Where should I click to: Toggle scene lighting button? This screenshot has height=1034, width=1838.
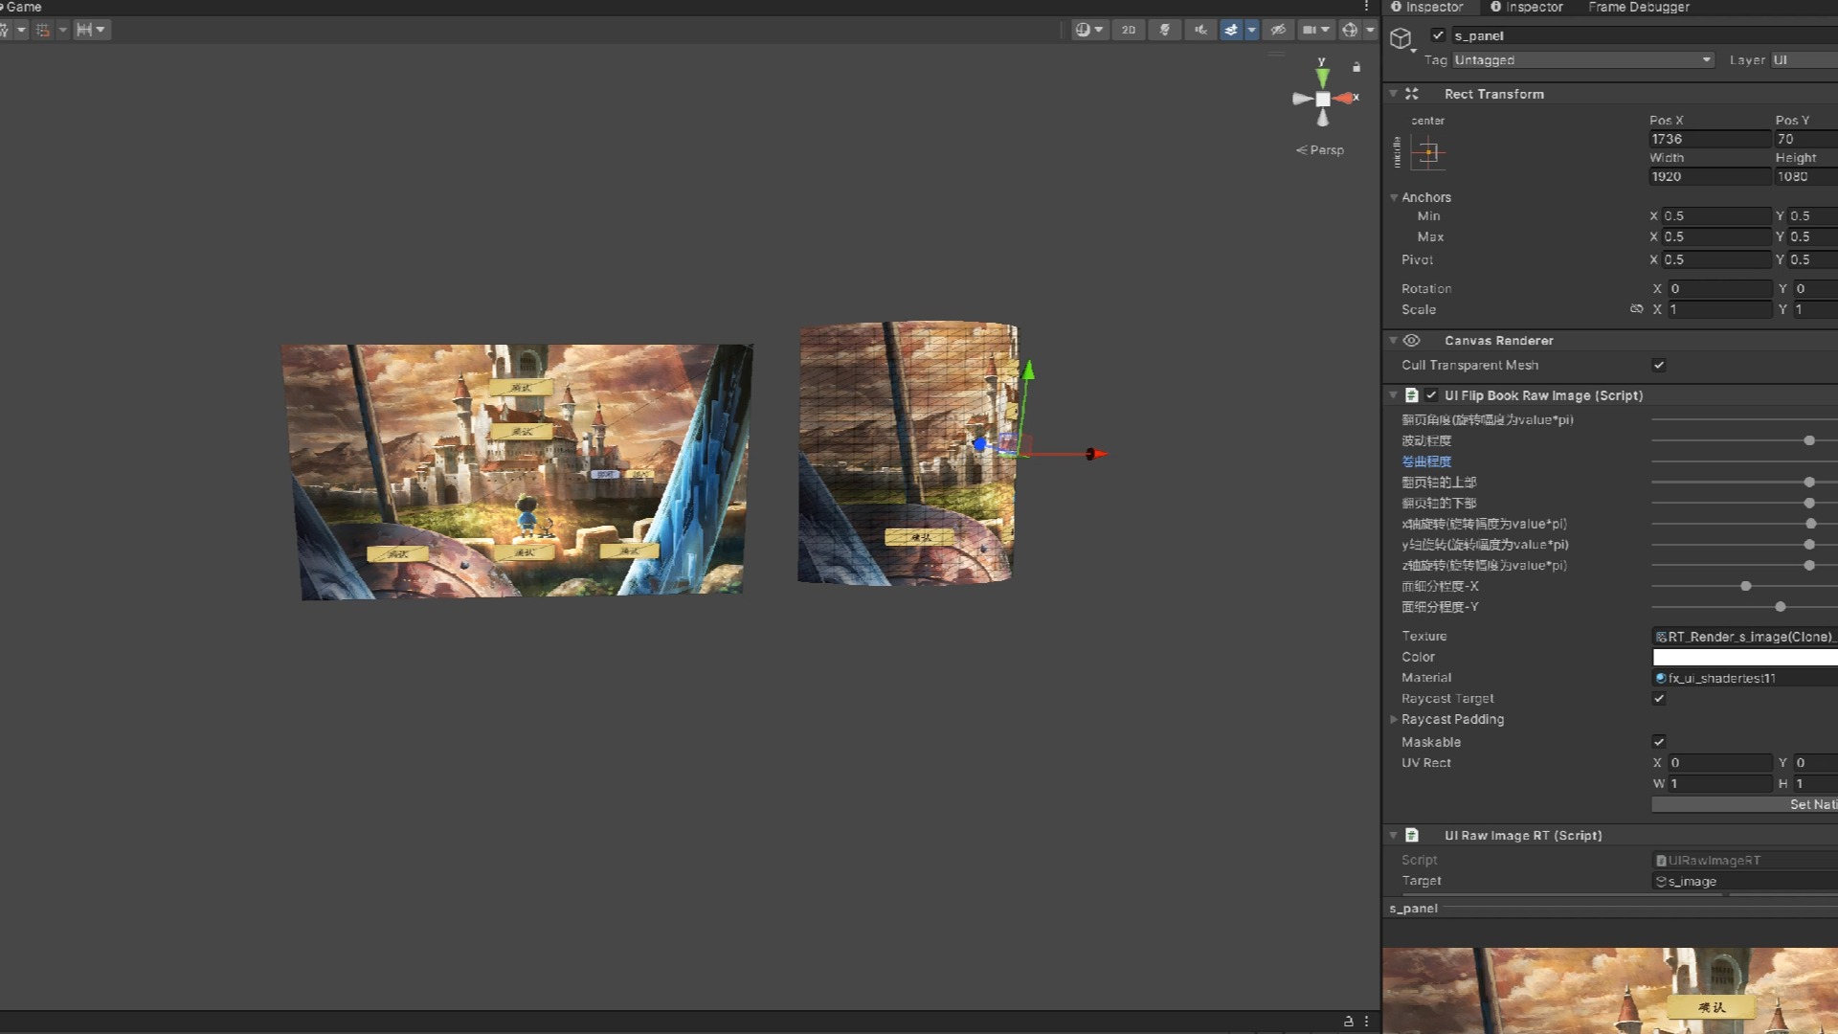point(1165,30)
